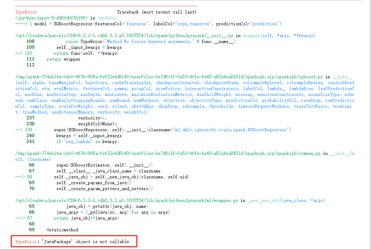371x249 pixels.
Task: Click line 66 java_args = [_py2java...] statement
Action: click(x=113, y=212)
